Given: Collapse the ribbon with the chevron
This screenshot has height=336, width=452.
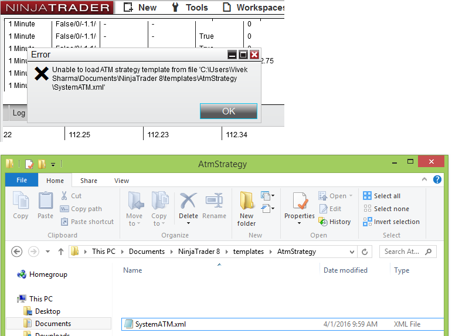Looking at the screenshot, I should pyautogui.click(x=424, y=179).
